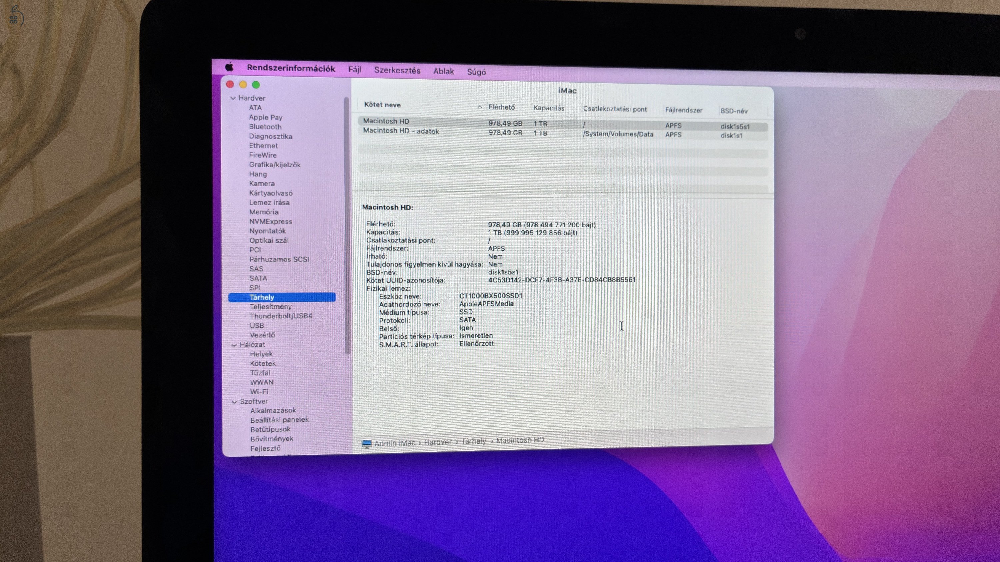Select Thunderbolt/USB4 in the sidebar
Screen dimensions: 1000x562
(x=281, y=316)
